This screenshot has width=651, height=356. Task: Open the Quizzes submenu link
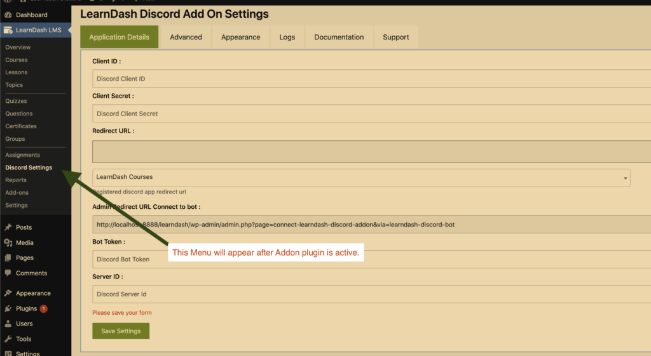(16, 101)
